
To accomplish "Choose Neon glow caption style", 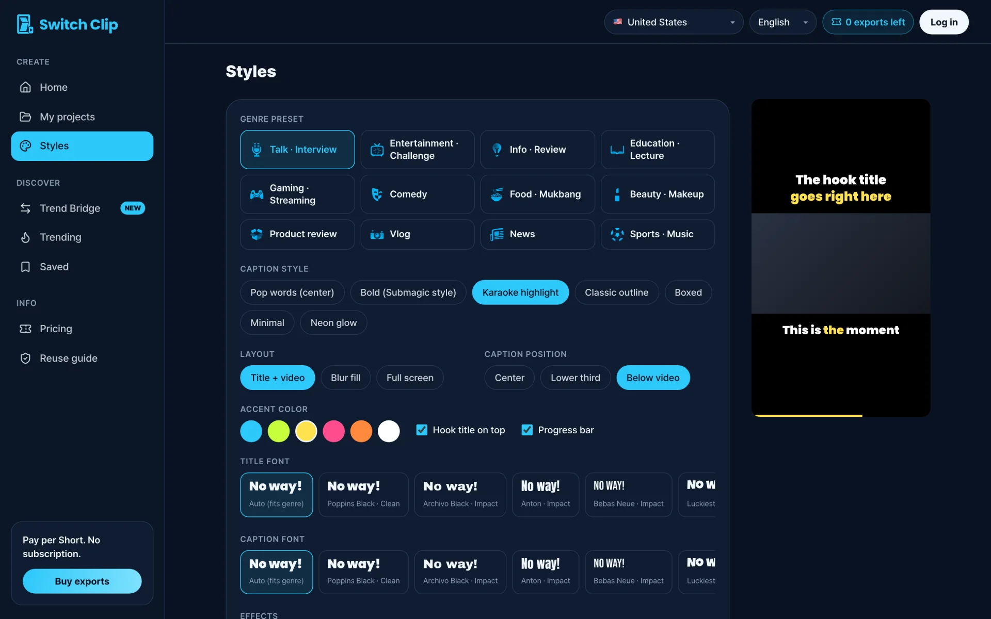I will 333,323.
